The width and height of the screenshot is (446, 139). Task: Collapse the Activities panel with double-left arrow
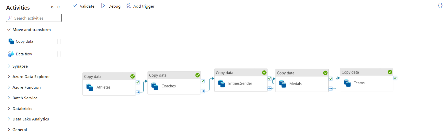pyautogui.click(x=59, y=7)
